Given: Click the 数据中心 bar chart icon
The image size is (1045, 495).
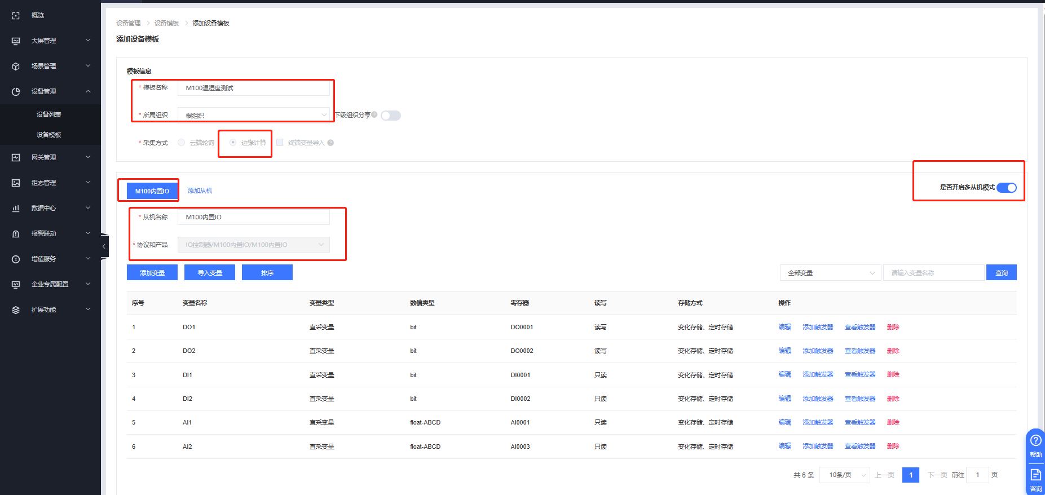Looking at the screenshot, I should point(16,209).
